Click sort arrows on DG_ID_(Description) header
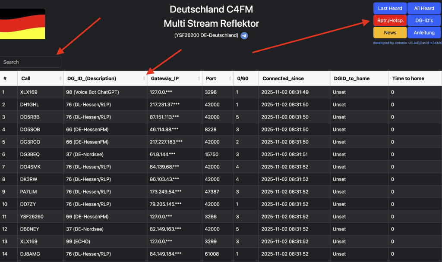 tap(144, 78)
